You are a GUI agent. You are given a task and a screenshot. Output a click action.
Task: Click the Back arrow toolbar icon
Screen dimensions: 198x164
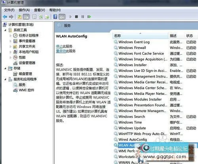tap(5, 17)
